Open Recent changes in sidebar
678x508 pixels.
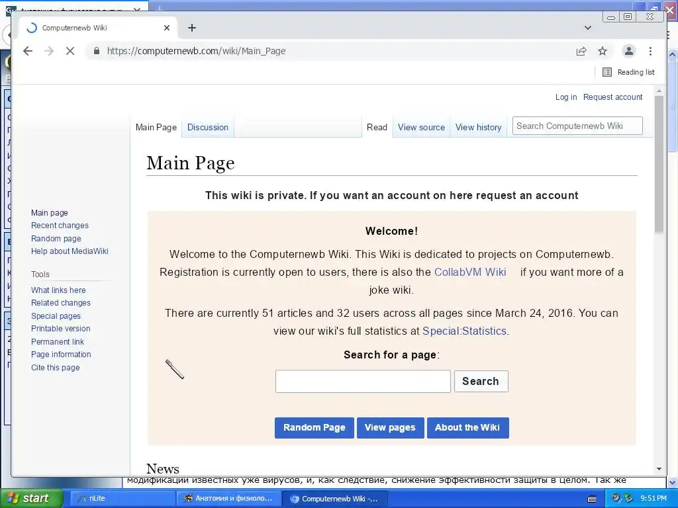pos(60,226)
